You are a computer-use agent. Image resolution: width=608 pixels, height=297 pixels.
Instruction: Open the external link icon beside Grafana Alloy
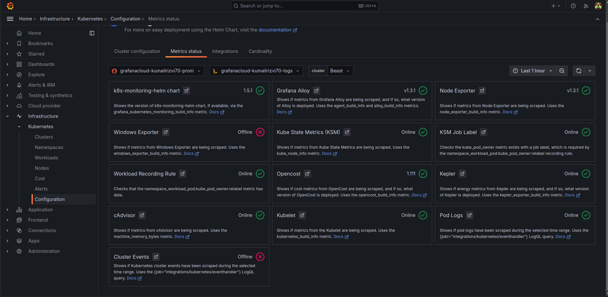[317, 91]
